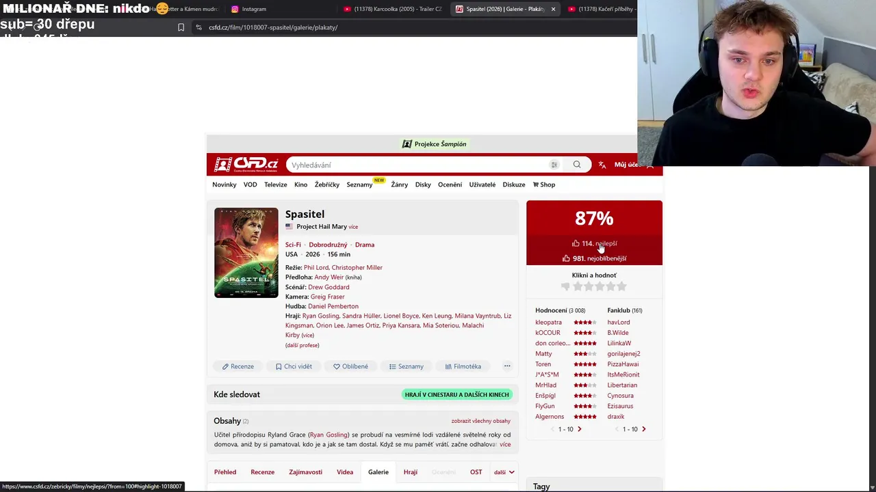This screenshot has width=876, height=492.
Task: Go to next page of Hodnocení
Action: [x=579, y=429]
